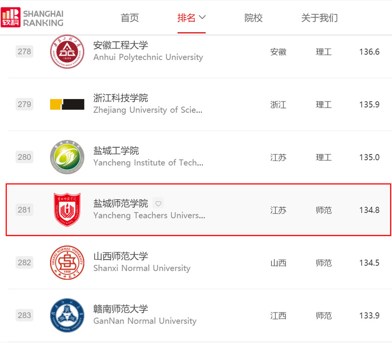
Task: Click the rank 281 badge
Action: pos(25,210)
